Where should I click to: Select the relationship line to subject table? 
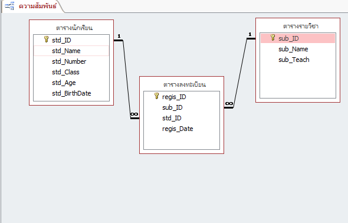(x=240, y=73)
